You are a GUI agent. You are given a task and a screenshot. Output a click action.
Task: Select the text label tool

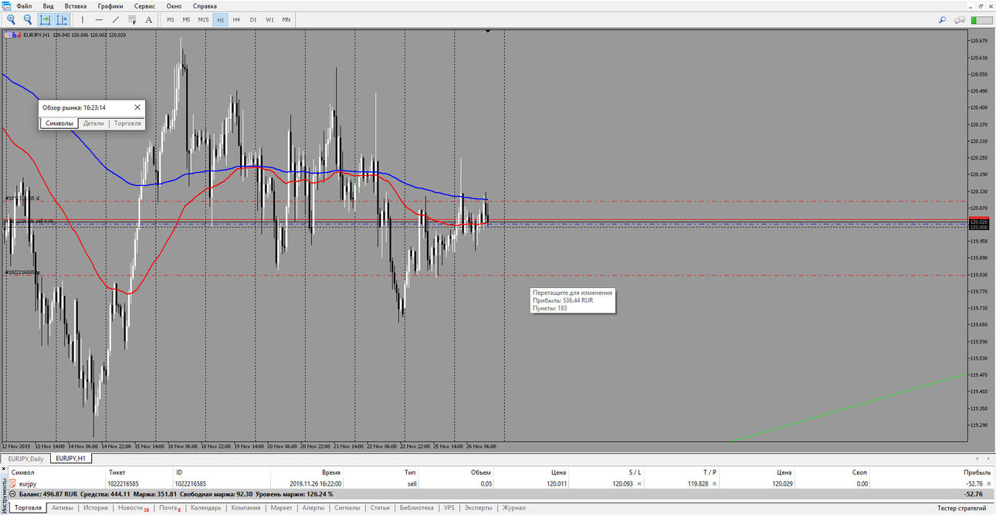click(149, 19)
